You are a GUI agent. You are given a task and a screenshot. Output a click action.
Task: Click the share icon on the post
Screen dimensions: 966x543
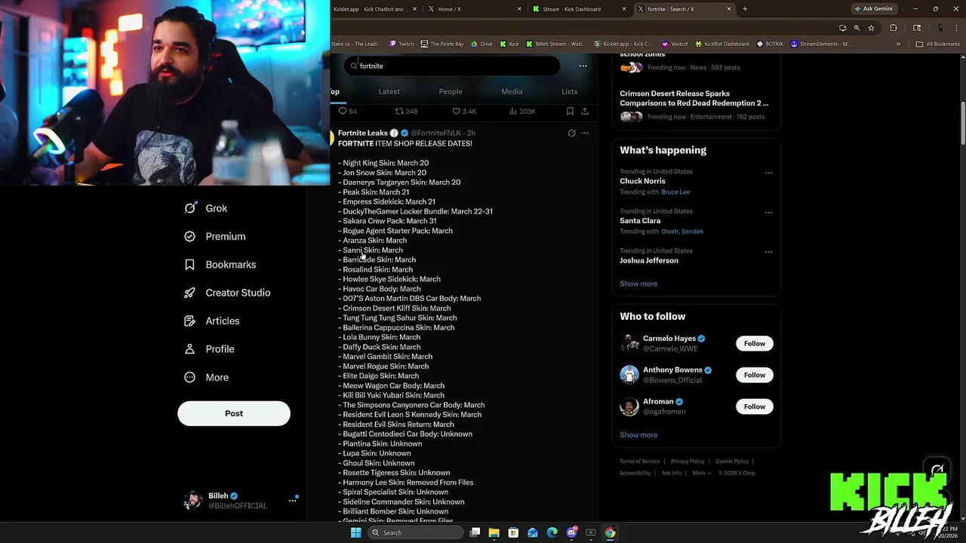(x=584, y=111)
